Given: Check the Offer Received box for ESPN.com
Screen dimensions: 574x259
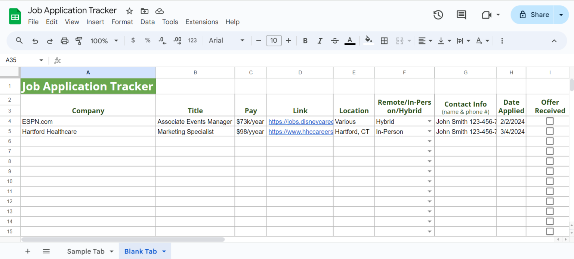Looking at the screenshot, I should (x=550, y=121).
